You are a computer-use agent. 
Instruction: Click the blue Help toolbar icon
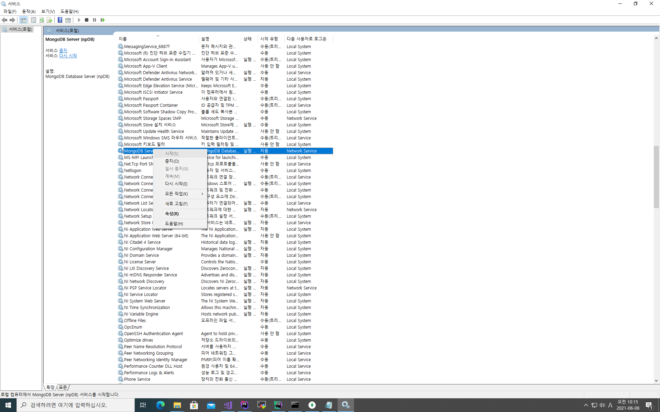pyautogui.click(x=60, y=20)
